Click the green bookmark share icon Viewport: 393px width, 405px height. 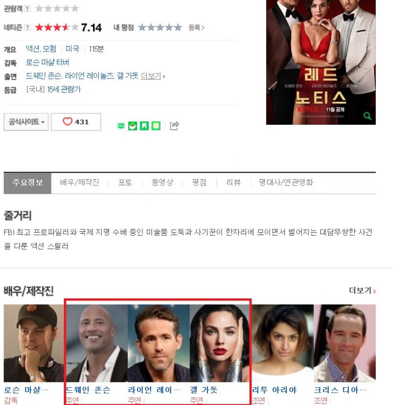144,126
